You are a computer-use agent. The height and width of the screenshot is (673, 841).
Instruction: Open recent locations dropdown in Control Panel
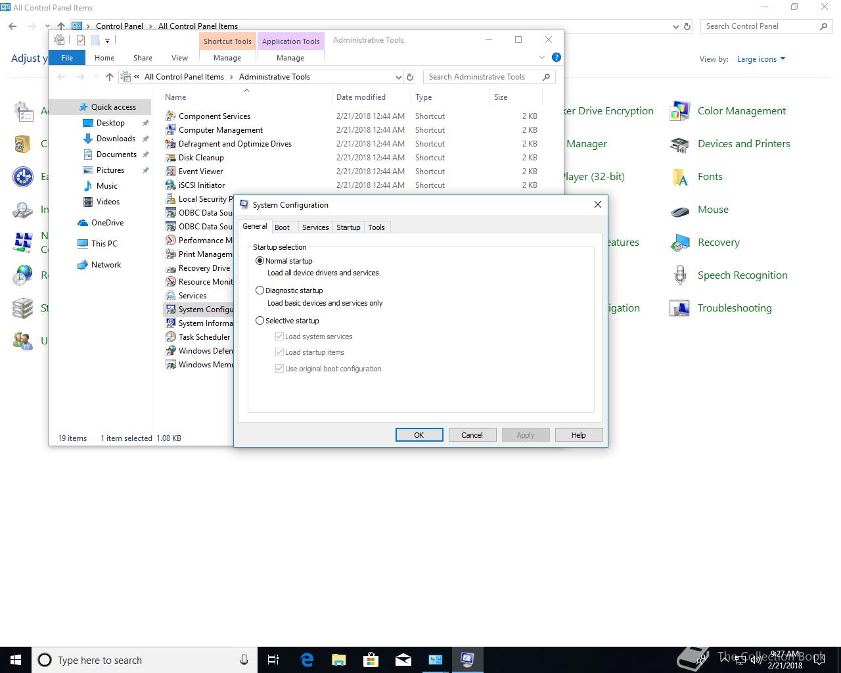47,26
